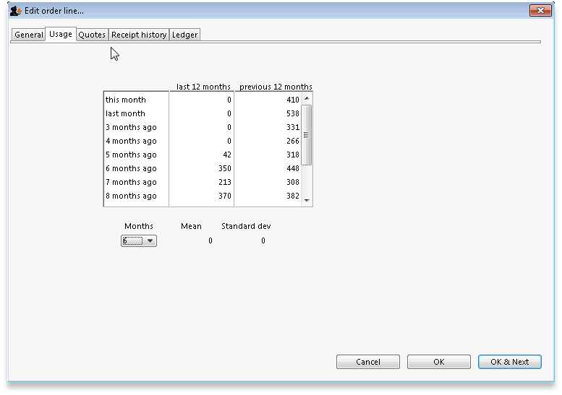
Task: Click the app icon in title bar
Action: click(x=14, y=11)
